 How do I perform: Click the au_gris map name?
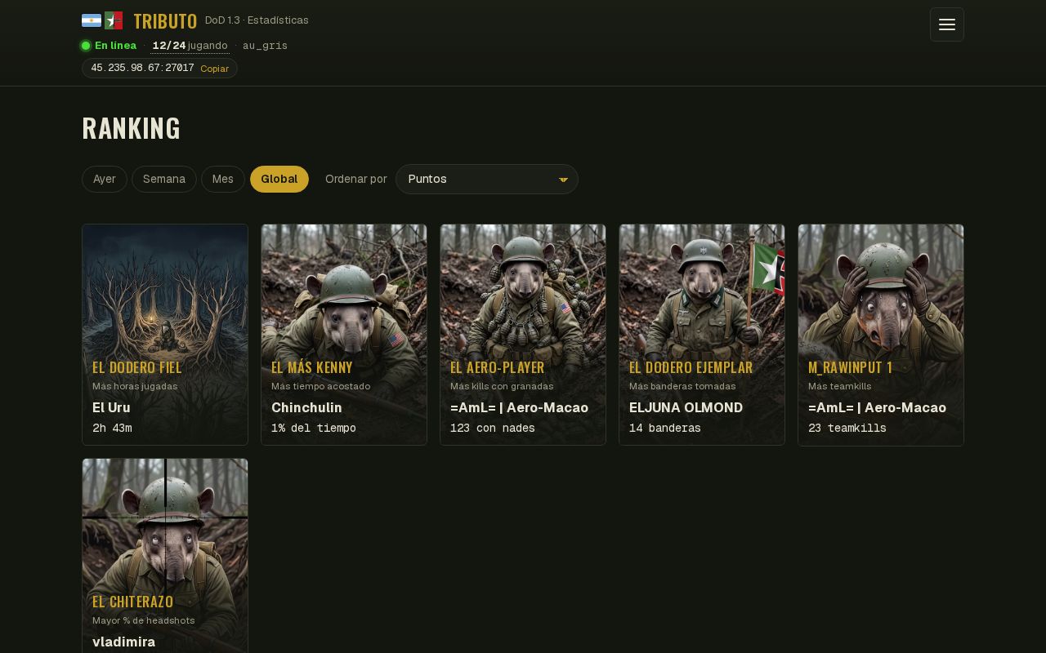coord(265,46)
